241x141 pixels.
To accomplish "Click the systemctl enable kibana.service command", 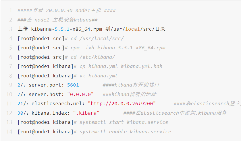I will pos(125,132).
